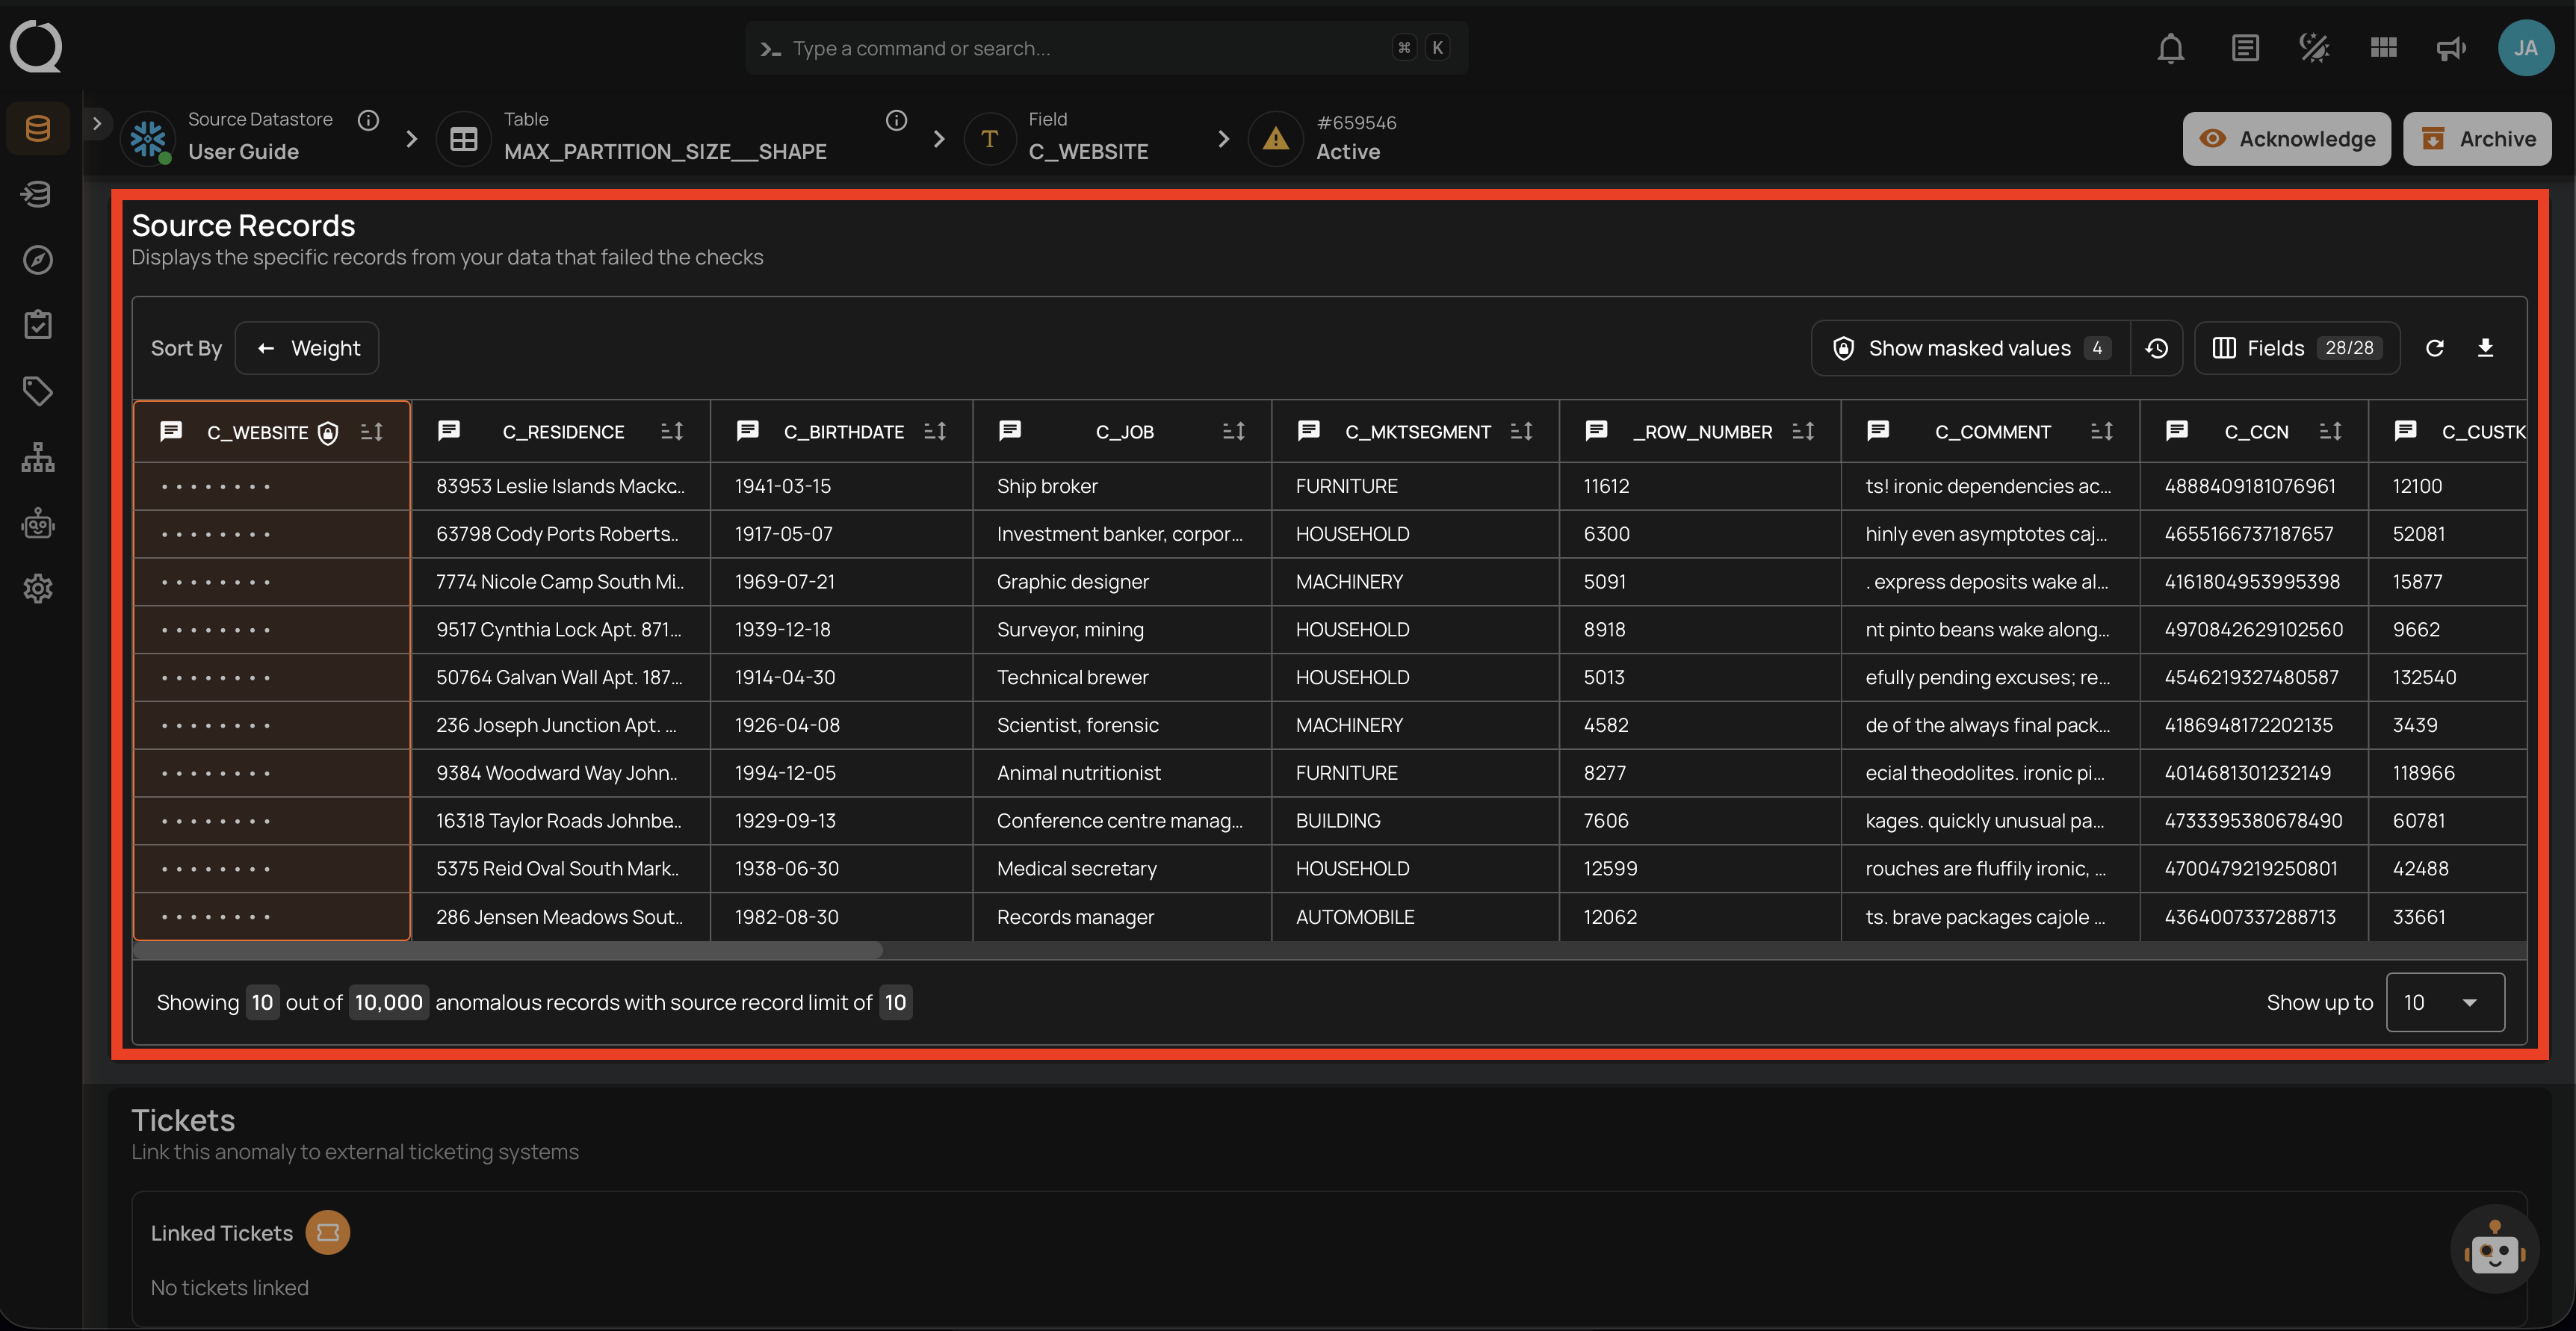
Task: Switch between dark and light theme
Action: (2313, 47)
